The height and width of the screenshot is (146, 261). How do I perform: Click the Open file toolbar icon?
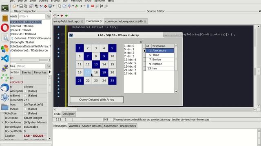pyautogui.click(x=14, y=6)
